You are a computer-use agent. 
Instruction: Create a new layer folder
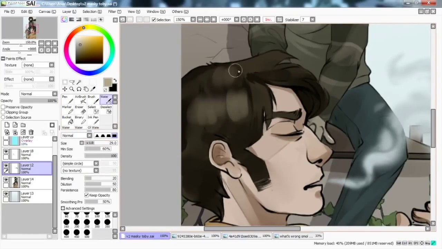click(23, 125)
